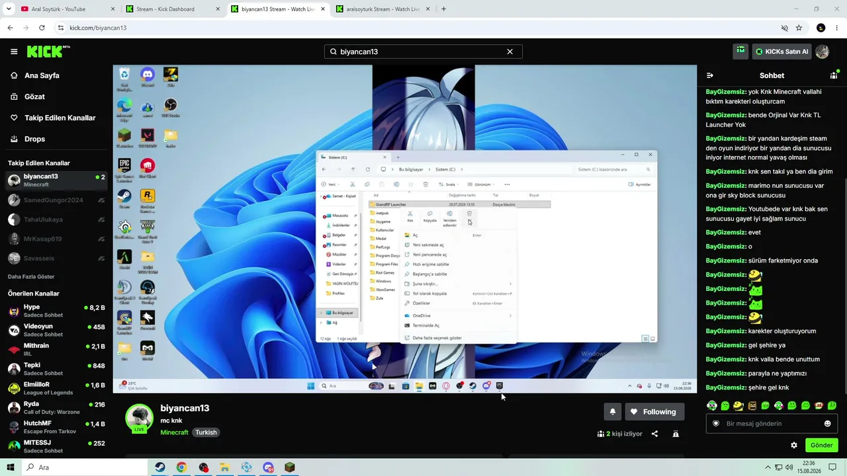Open the recommended Hype channel

pos(56,311)
